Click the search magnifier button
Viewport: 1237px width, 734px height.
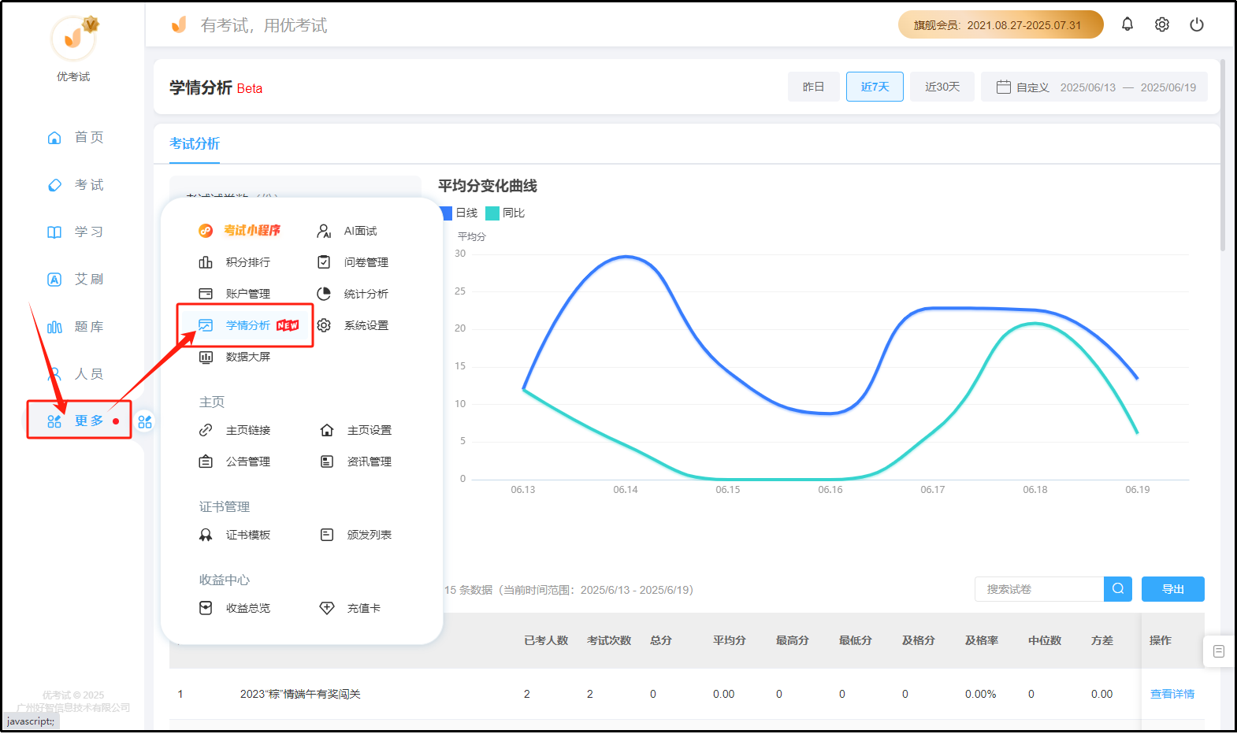(1118, 589)
